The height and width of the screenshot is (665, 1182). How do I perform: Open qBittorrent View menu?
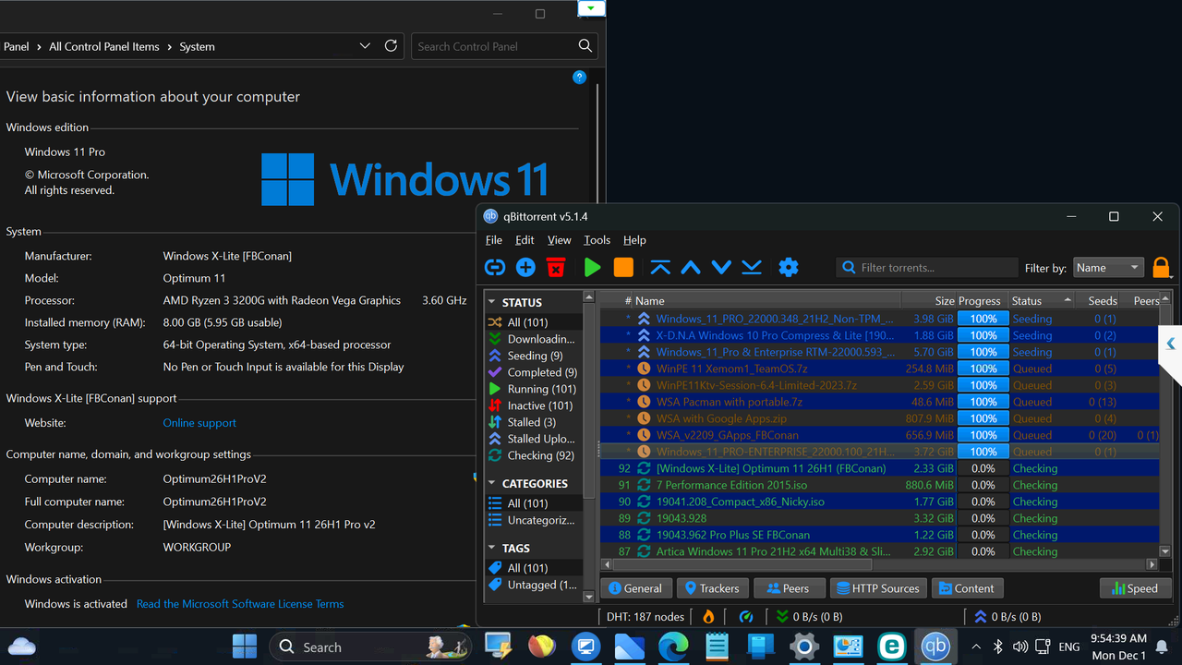point(559,240)
